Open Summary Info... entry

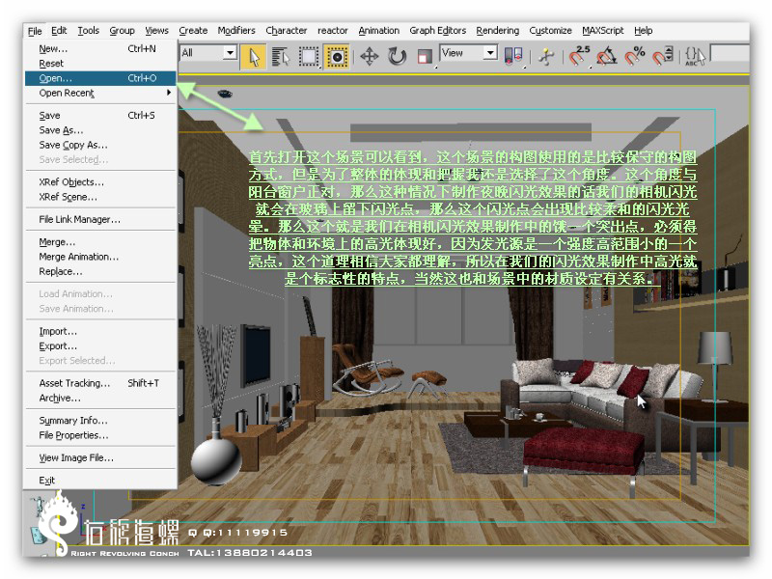pos(100,421)
